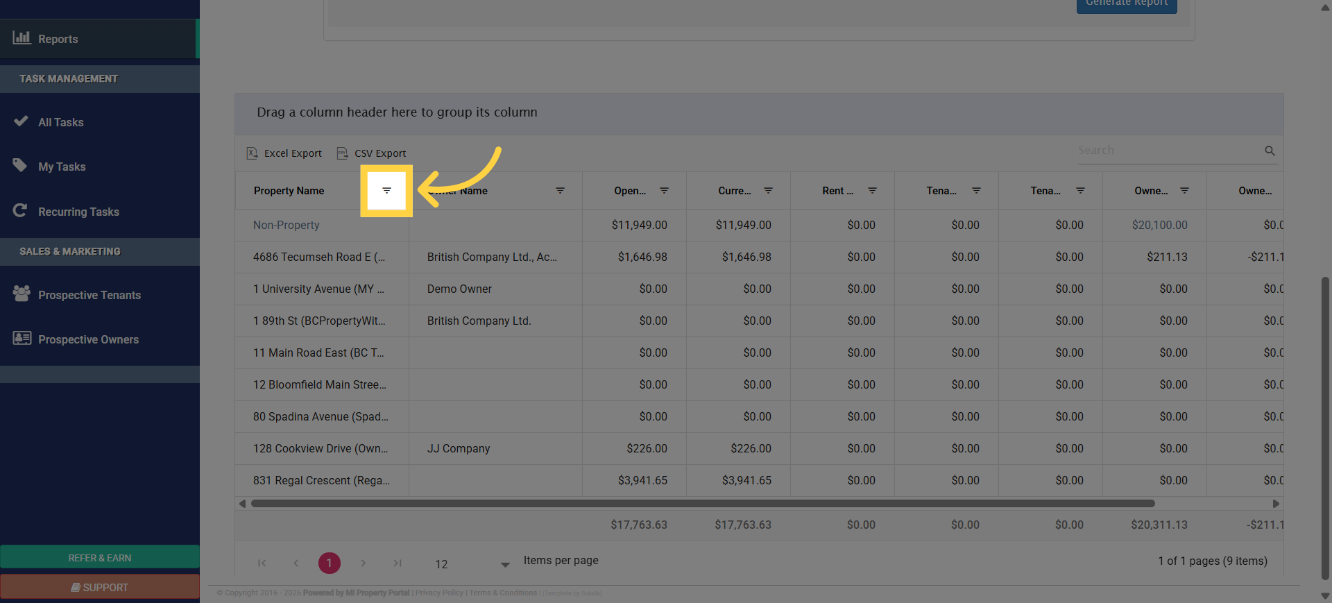Go to the last page arrow
This screenshot has height=603, width=1332.
tap(398, 563)
